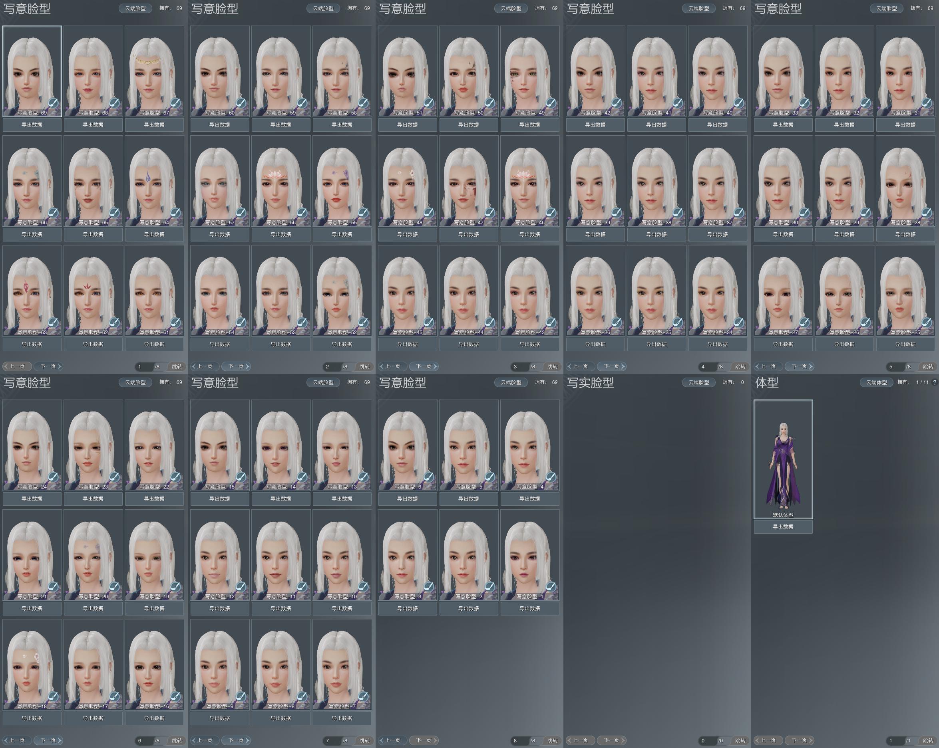
Task: Export data for 写意脸型-46
Action: click(529, 235)
